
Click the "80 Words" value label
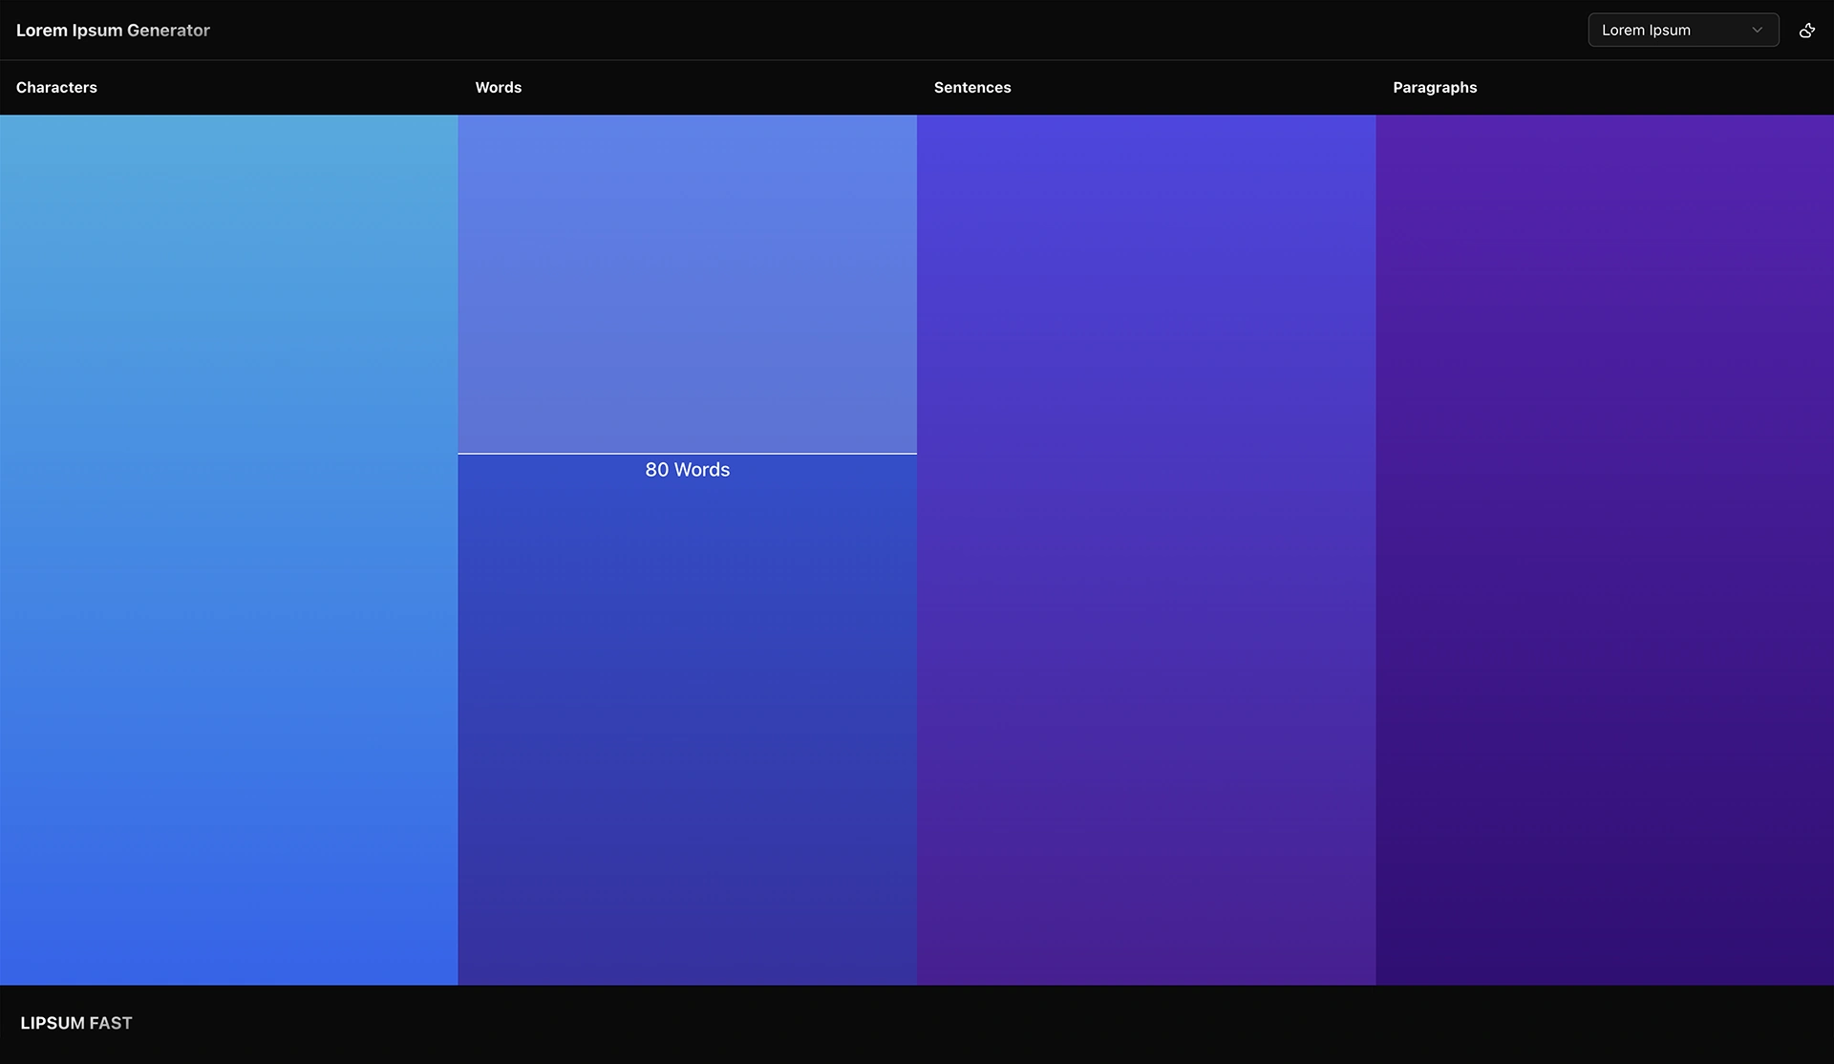[x=687, y=470]
